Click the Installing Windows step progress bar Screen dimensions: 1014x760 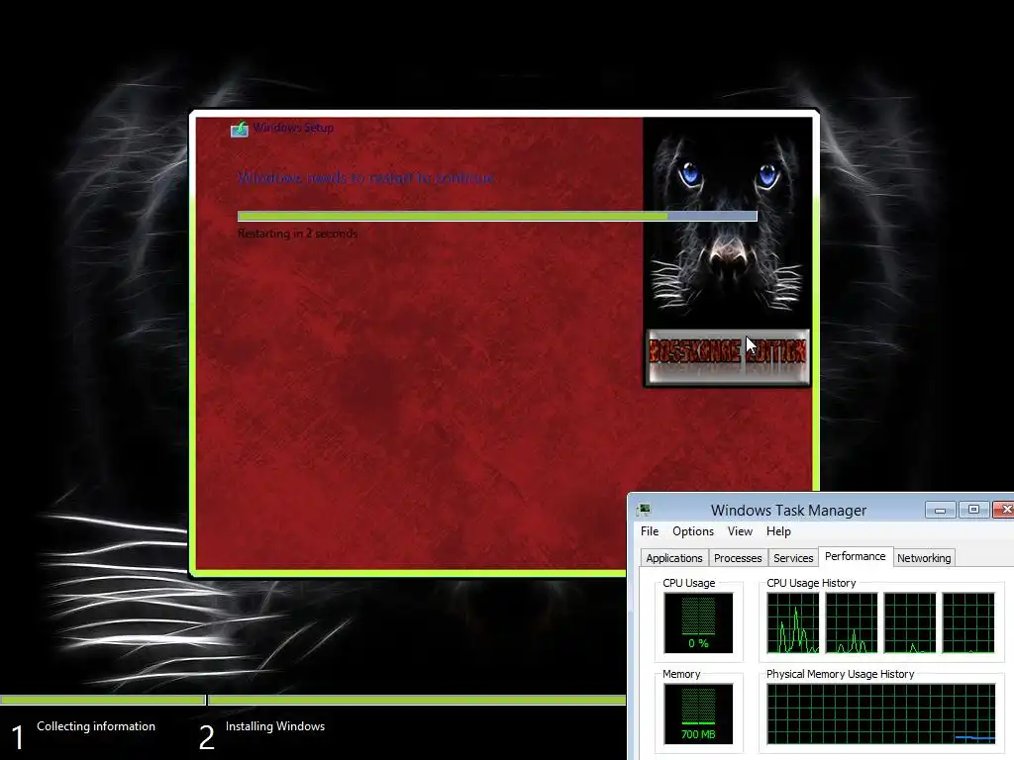point(417,700)
